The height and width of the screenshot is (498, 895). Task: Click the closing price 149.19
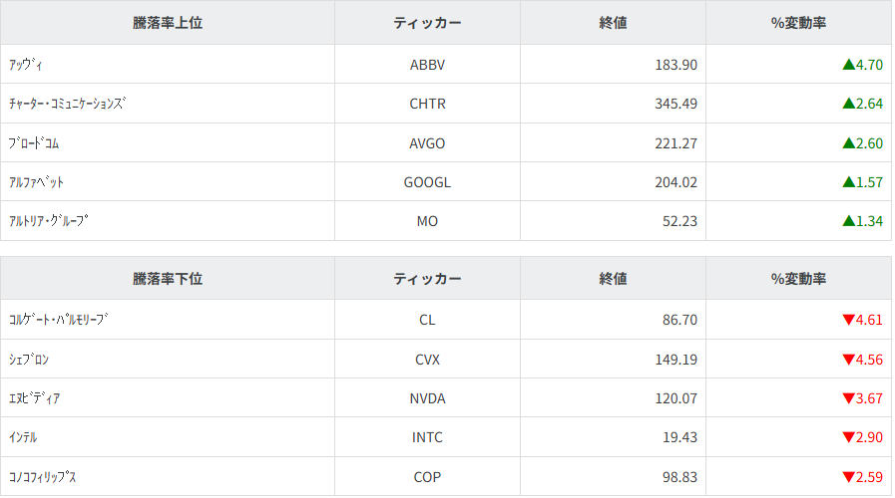(675, 359)
